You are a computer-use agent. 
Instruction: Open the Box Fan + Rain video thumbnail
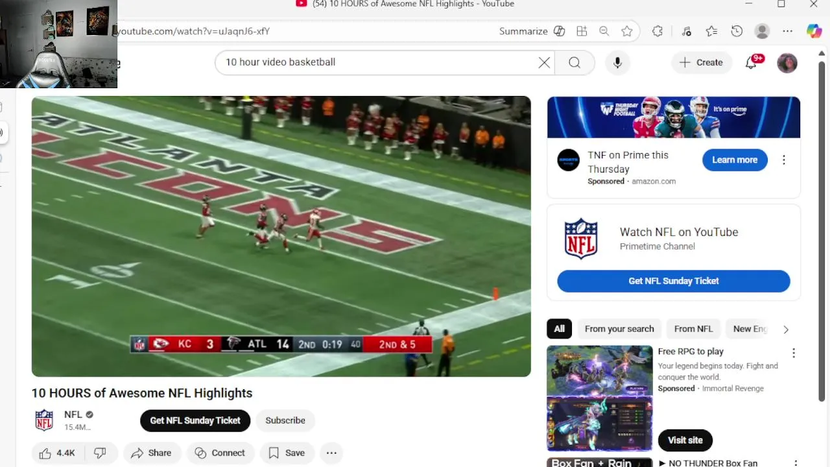point(600,462)
